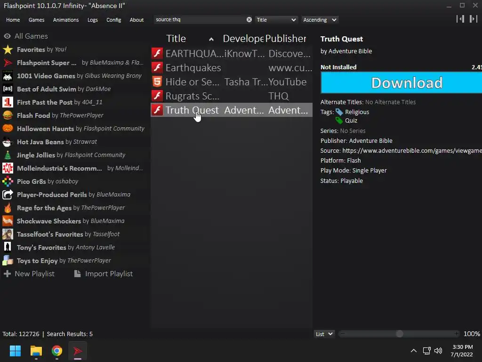This screenshot has height=362, width=482.
Task: Click the Halloween Haunts pumpkin icon
Action: coord(8,129)
